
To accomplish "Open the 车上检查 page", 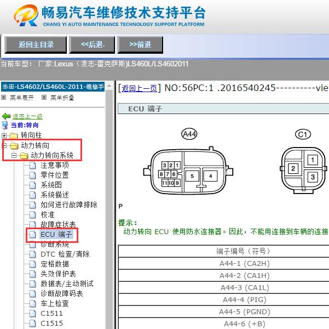I will (x=55, y=304).
